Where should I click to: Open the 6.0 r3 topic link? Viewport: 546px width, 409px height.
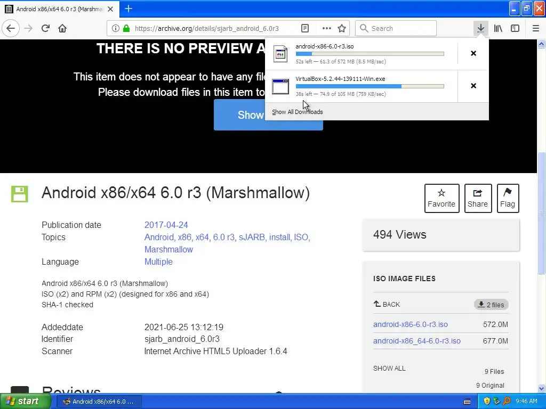(224, 237)
